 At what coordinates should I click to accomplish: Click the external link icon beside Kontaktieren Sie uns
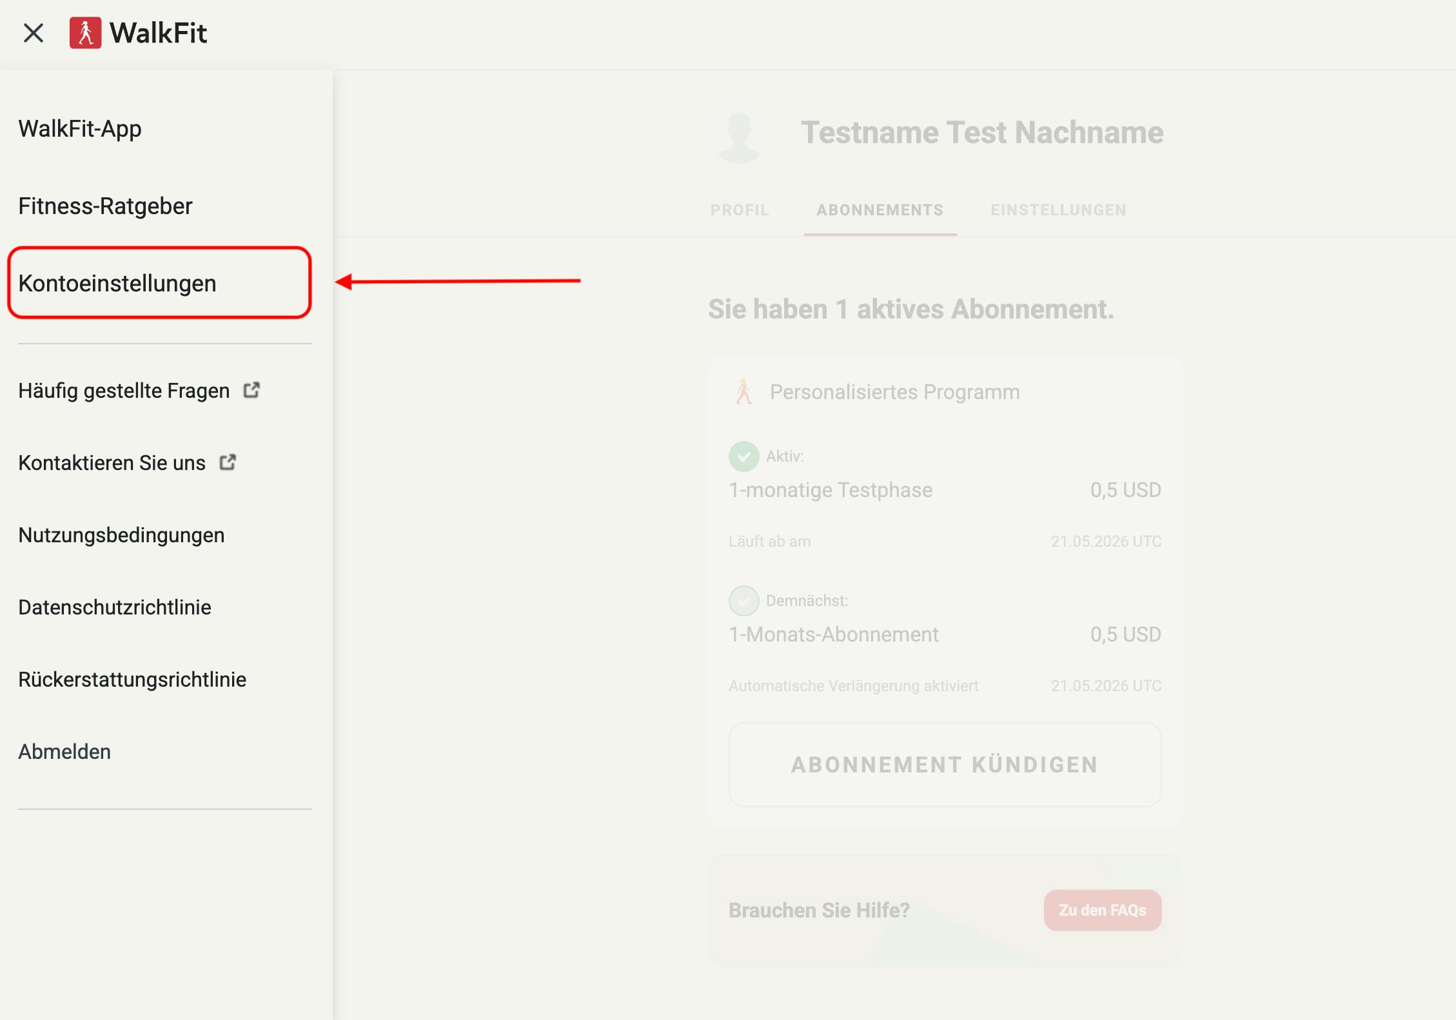[x=228, y=462]
